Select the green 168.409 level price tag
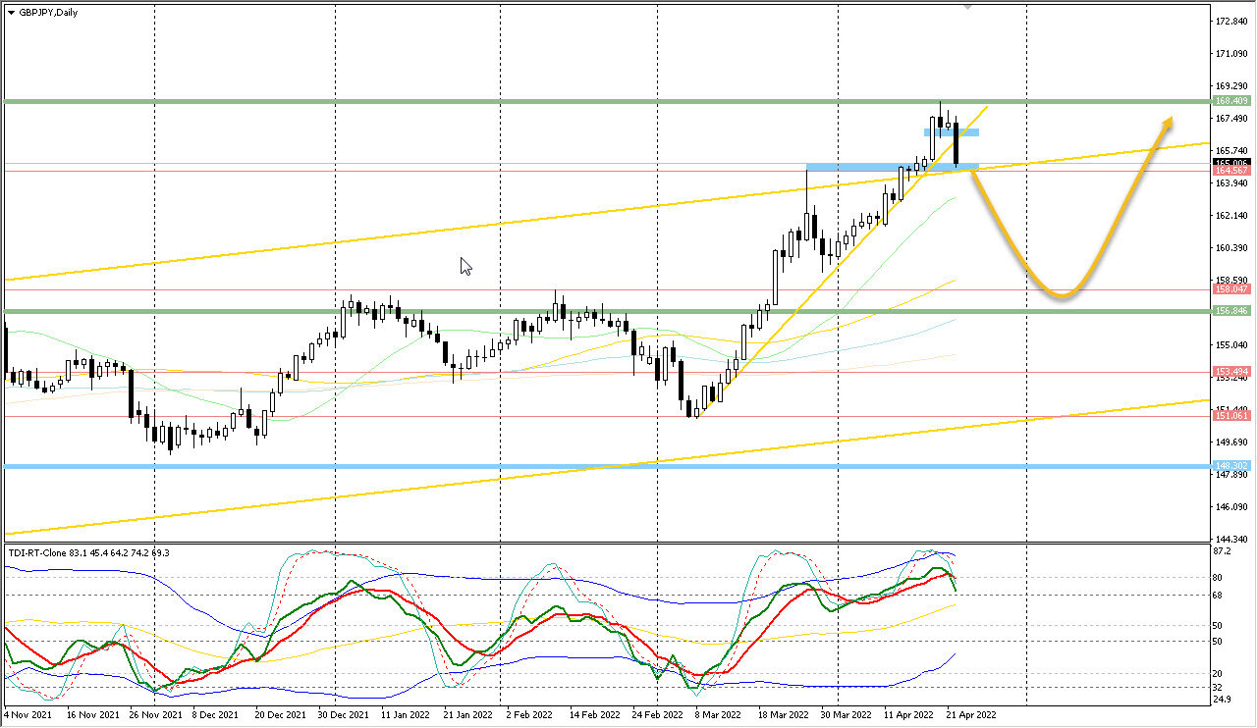1257x728 pixels. 1231,101
